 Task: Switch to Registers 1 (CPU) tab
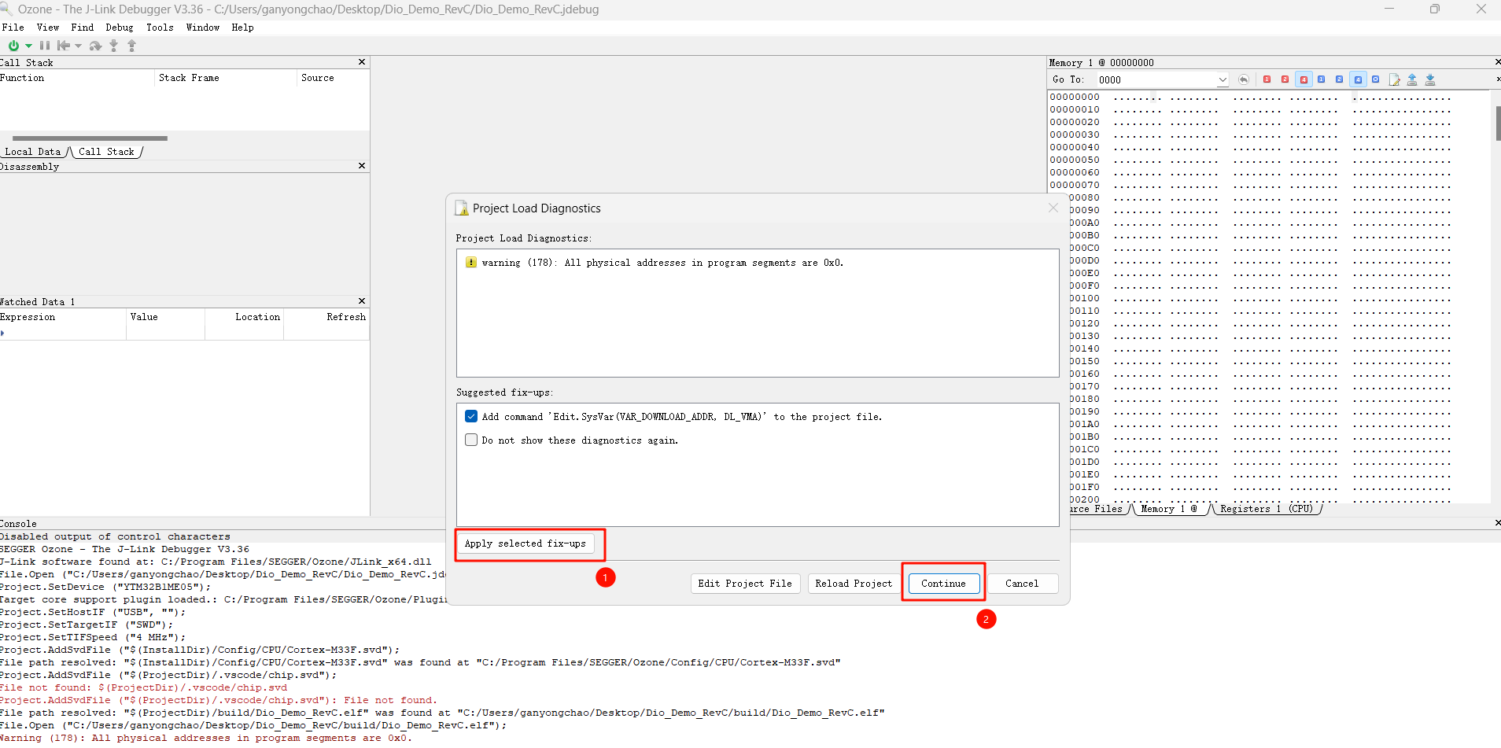(x=1267, y=509)
